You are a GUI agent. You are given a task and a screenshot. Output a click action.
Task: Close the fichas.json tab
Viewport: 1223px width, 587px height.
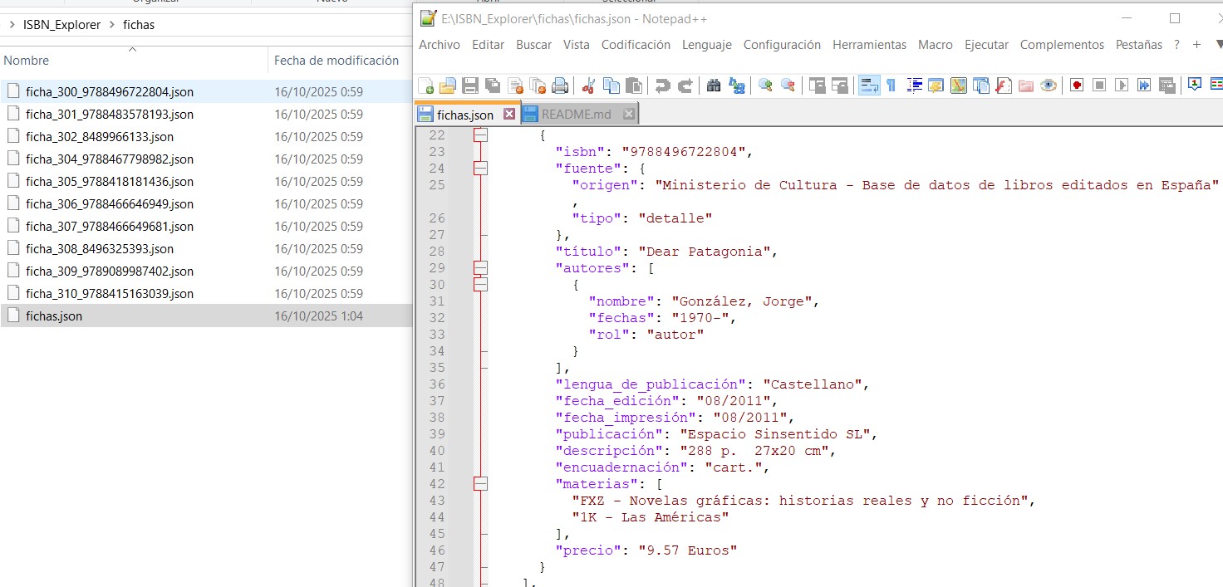(x=509, y=115)
